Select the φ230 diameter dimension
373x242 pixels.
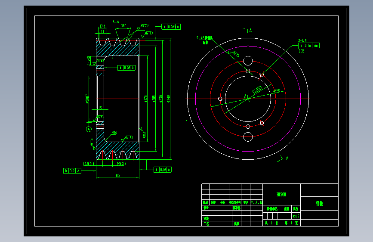tap(161, 99)
